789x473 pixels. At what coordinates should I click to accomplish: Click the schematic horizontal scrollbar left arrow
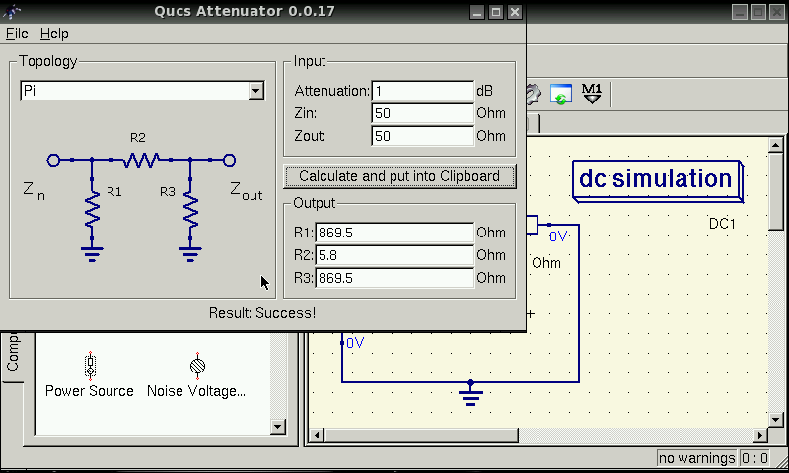tap(317, 435)
